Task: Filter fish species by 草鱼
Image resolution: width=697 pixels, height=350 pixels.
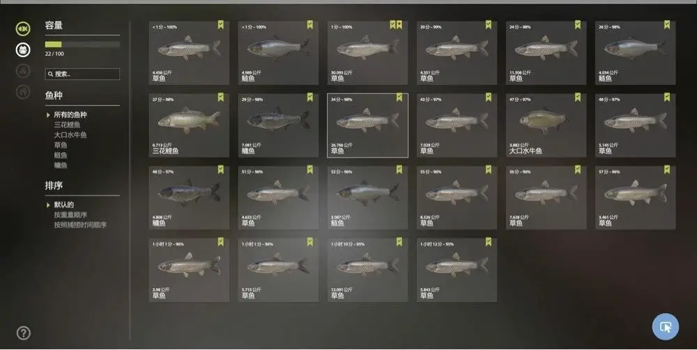Action: click(x=61, y=145)
